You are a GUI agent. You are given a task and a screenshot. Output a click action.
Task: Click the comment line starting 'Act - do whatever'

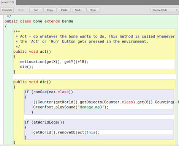[x=95, y=36]
